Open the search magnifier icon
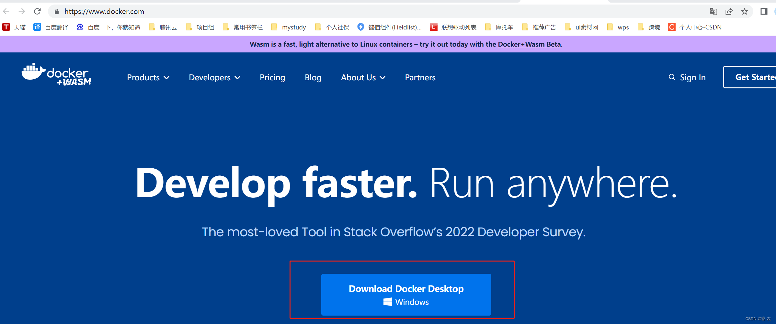The image size is (776, 324). [x=672, y=77]
